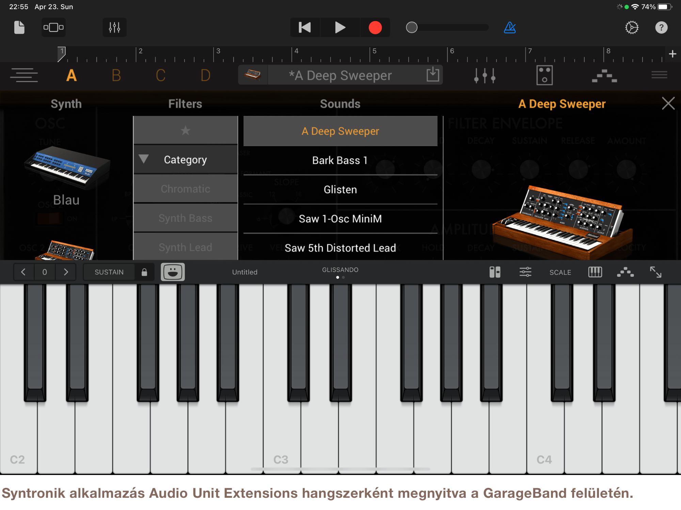Toggle the metronome icon
Image resolution: width=681 pixels, height=510 pixels.
click(510, 28)
